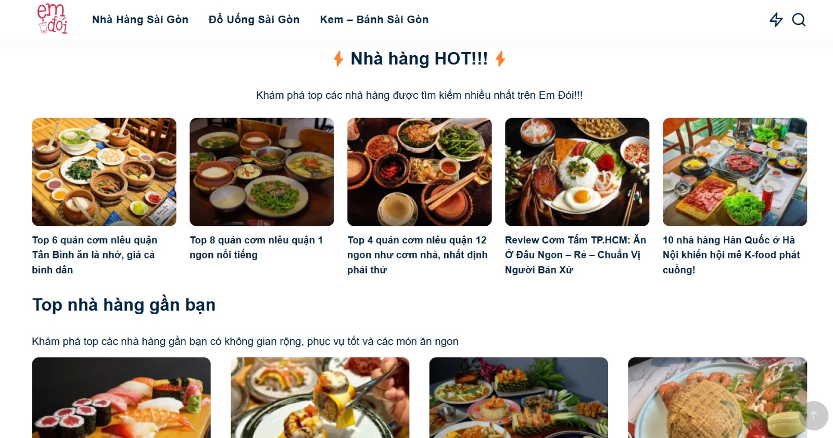Open the search magnifier icon
Screen dimensions: 833x438
[x=799, y=20]
